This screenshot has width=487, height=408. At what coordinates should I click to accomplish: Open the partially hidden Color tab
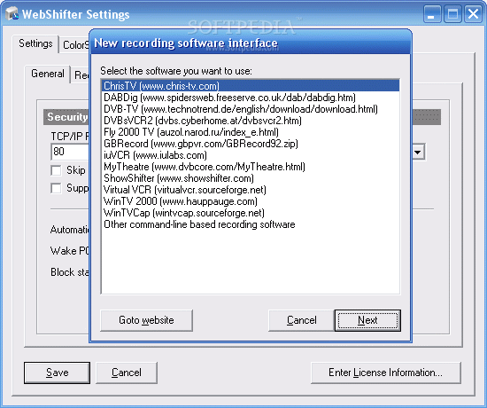click(x=75, y=45)
